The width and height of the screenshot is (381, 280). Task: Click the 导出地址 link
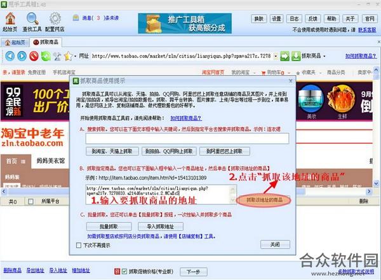[35, 270]
